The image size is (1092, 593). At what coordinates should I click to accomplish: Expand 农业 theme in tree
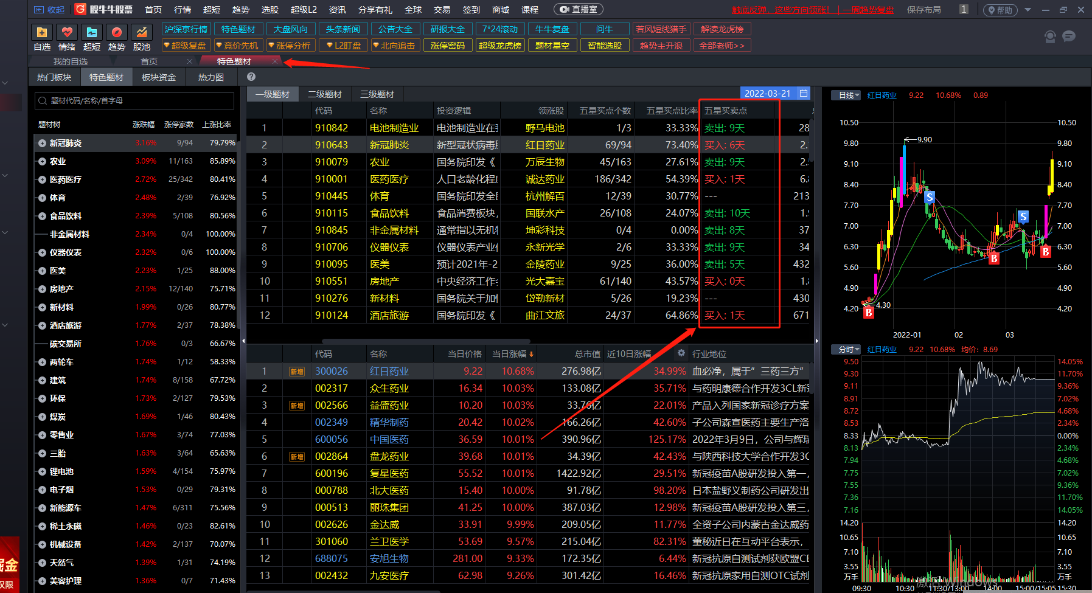(42, 162)
